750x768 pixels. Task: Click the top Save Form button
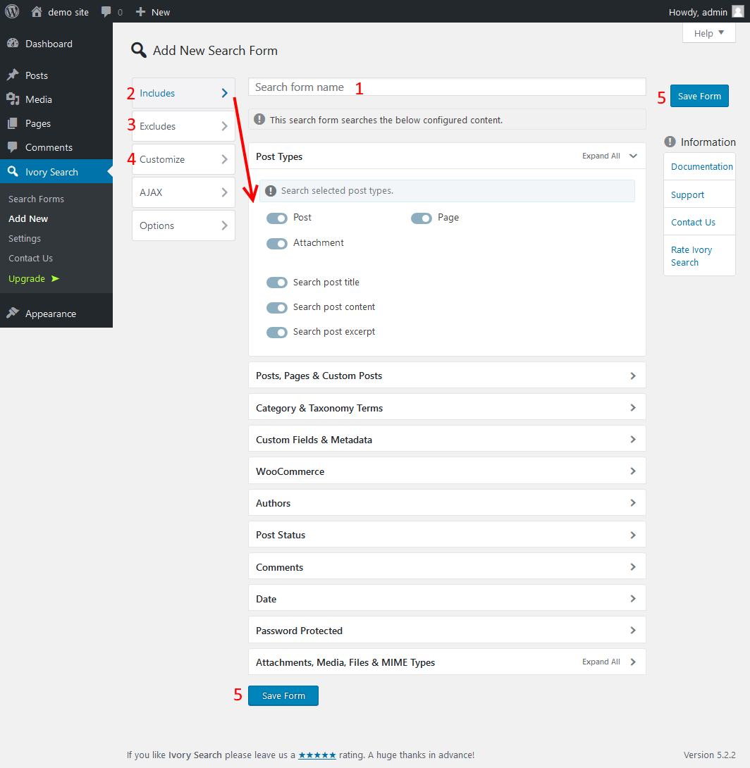(699, 96)
